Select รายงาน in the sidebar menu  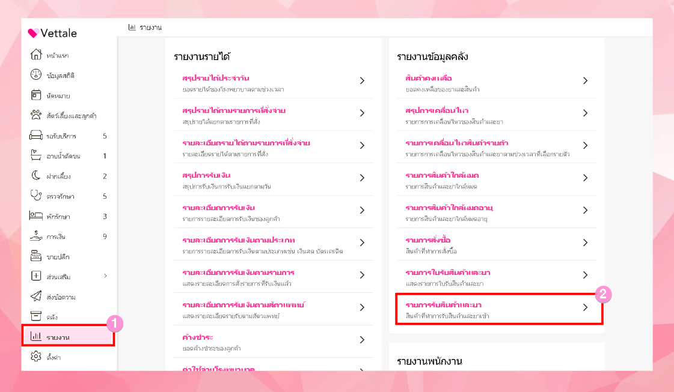click(58, 337)
